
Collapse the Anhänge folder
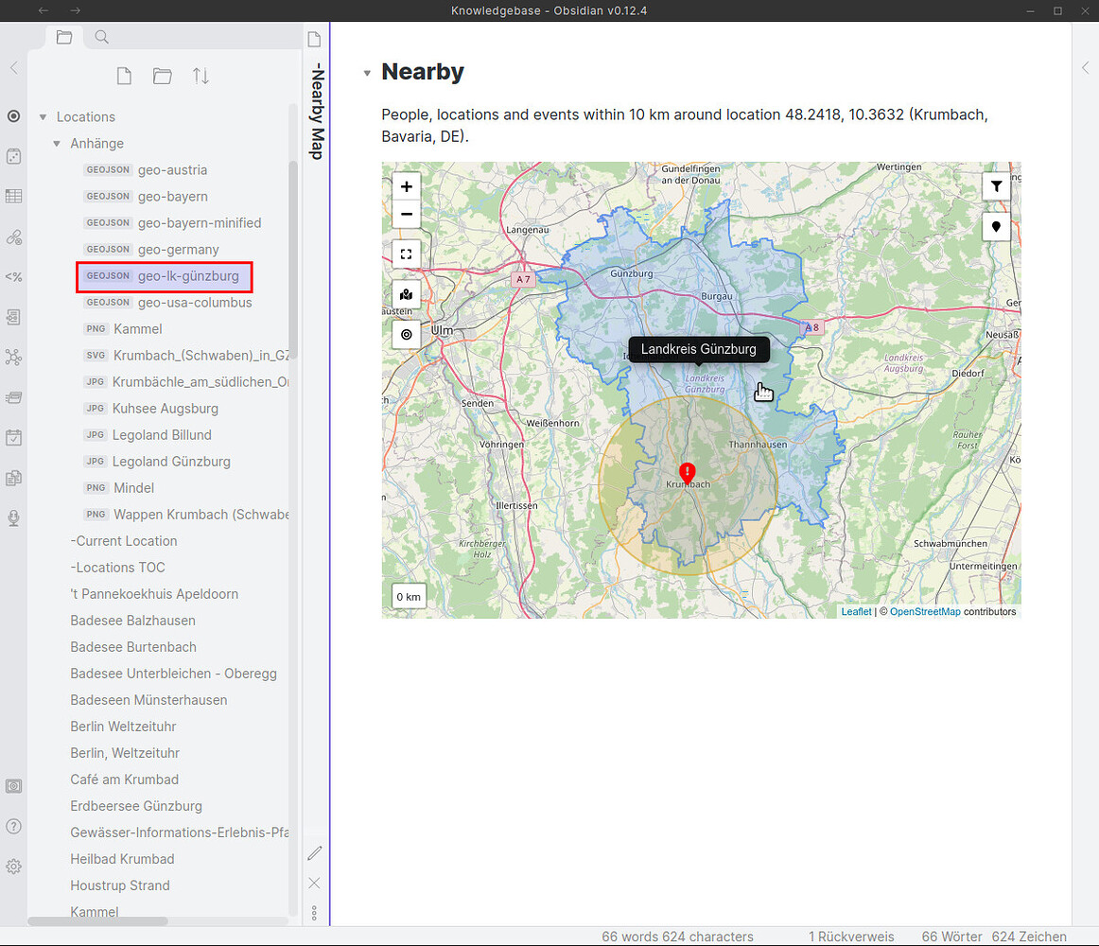pyautogui.click(x=58, y=143)
